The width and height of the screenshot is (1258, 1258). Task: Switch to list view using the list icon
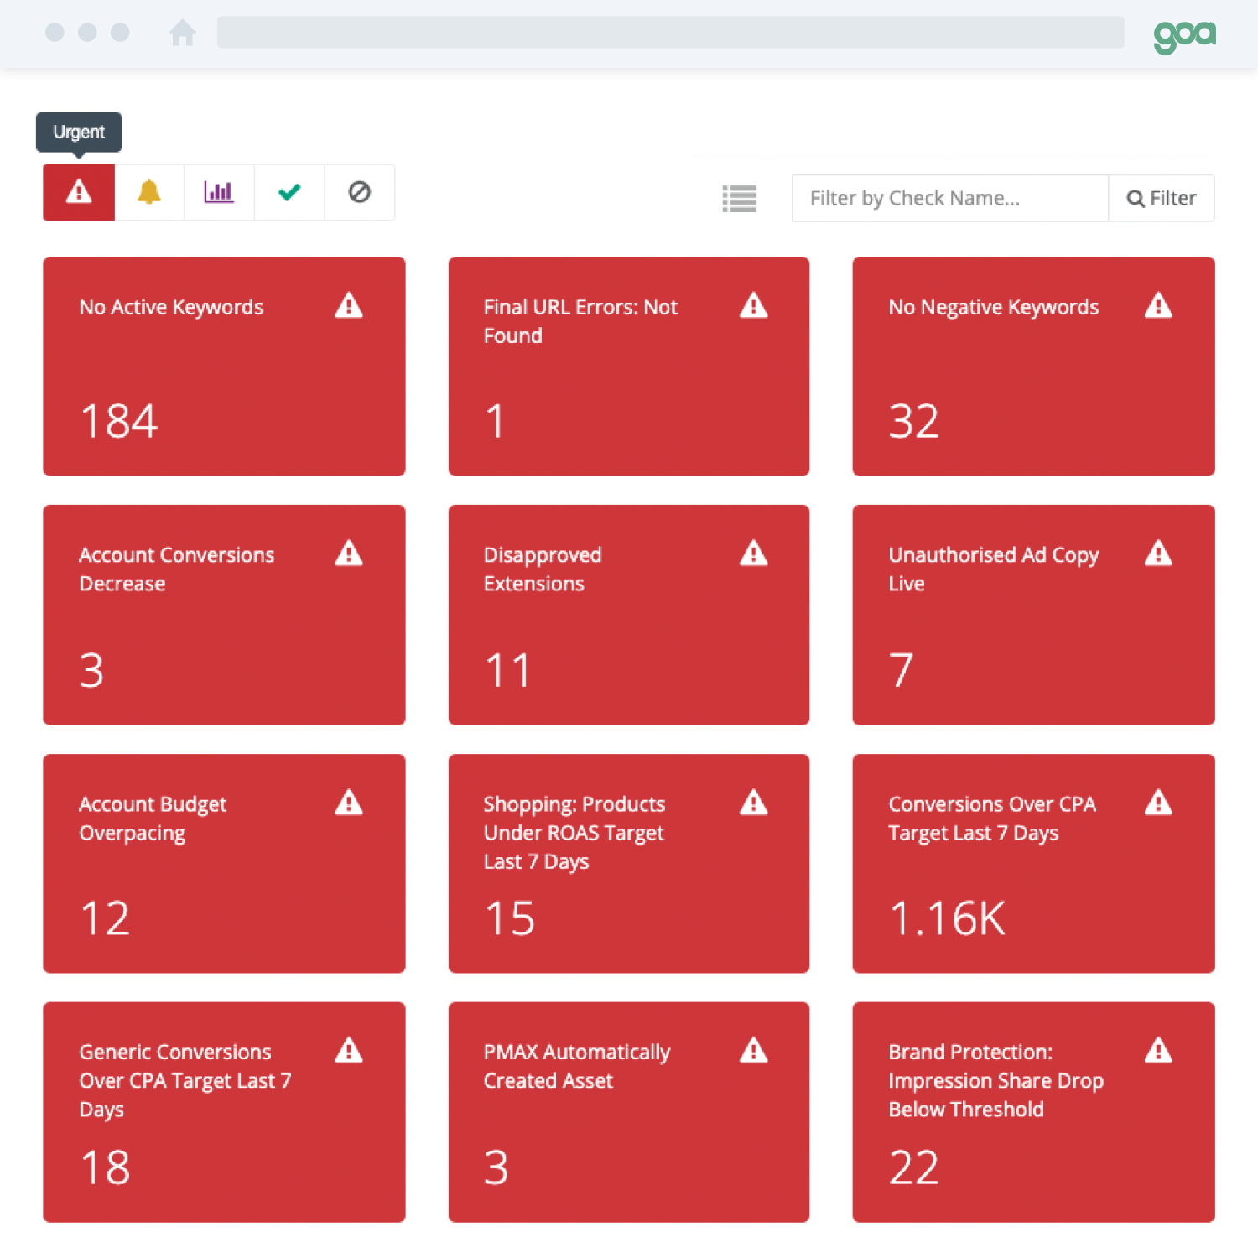tap(739, 198)
